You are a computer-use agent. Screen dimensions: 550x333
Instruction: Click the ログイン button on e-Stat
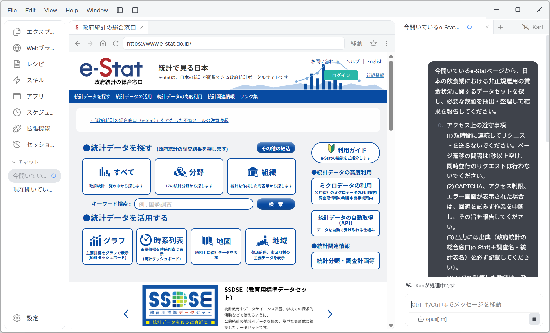coord(341,75)
